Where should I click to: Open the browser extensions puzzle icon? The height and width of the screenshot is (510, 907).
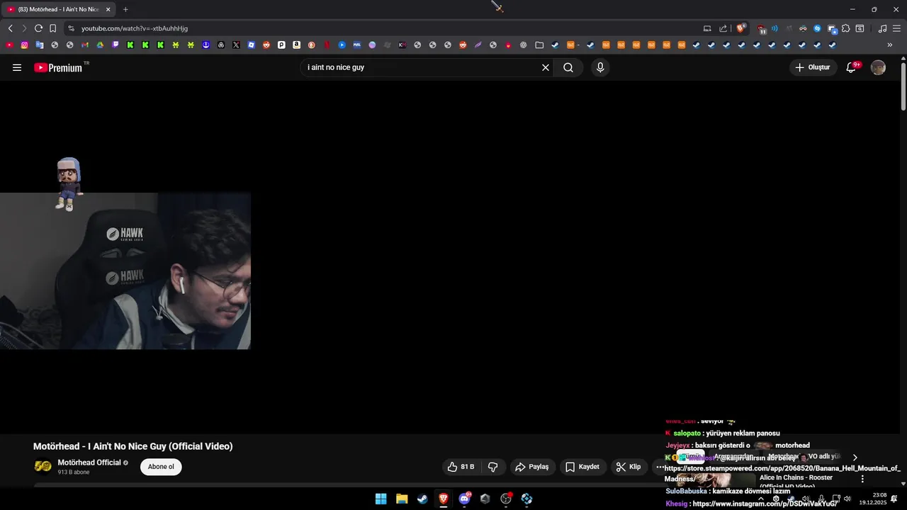pyautogui.click(x=845, y=28)
